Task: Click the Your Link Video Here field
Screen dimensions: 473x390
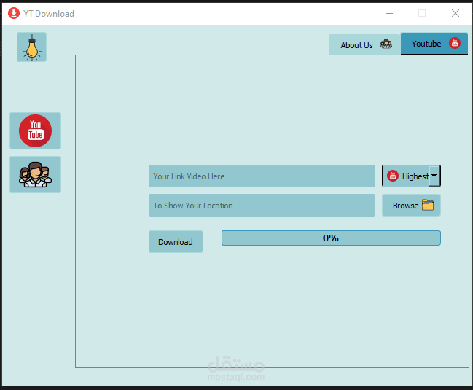Action: coord(262,176)
